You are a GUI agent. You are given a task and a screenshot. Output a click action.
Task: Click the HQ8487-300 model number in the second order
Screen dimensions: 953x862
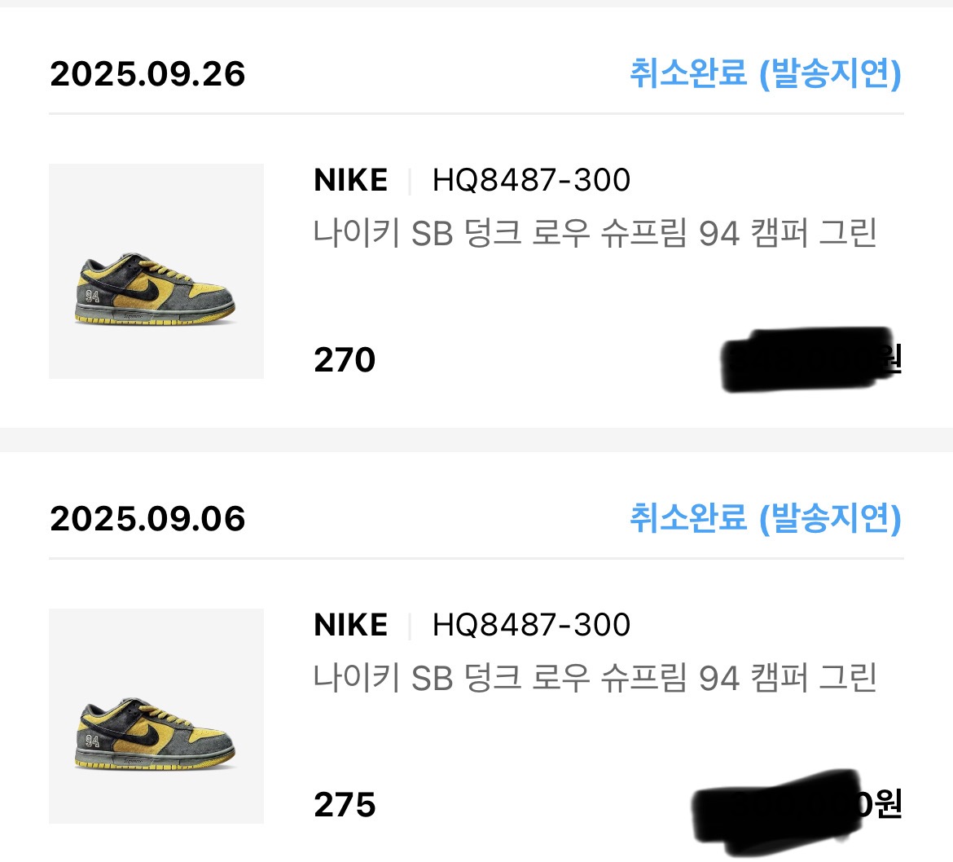tap(531, 625)
